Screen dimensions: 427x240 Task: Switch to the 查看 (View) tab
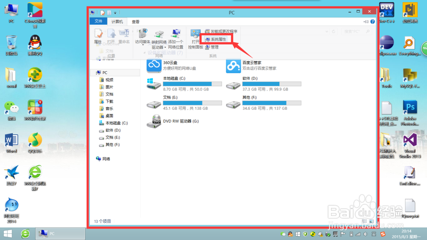pos(136,21)
